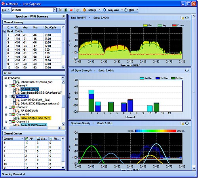198x178 pixels.
Task: Open the 2.4 GHz band dropdown
Action: point(55,10)
